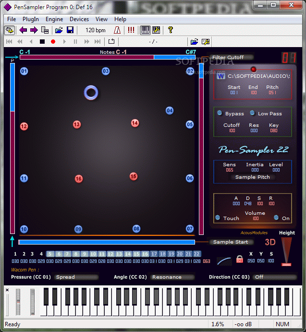Click the loop/export icon after transport
The image size is (306, 332).
tap(111, 41)
